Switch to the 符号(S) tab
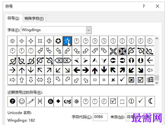This screenshot has height=128, width=168. point(13,18)
